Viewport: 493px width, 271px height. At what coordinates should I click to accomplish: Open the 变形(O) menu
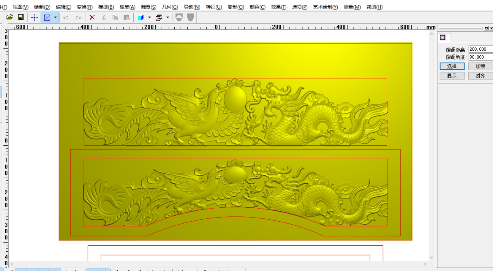click(x=236, y=7)
